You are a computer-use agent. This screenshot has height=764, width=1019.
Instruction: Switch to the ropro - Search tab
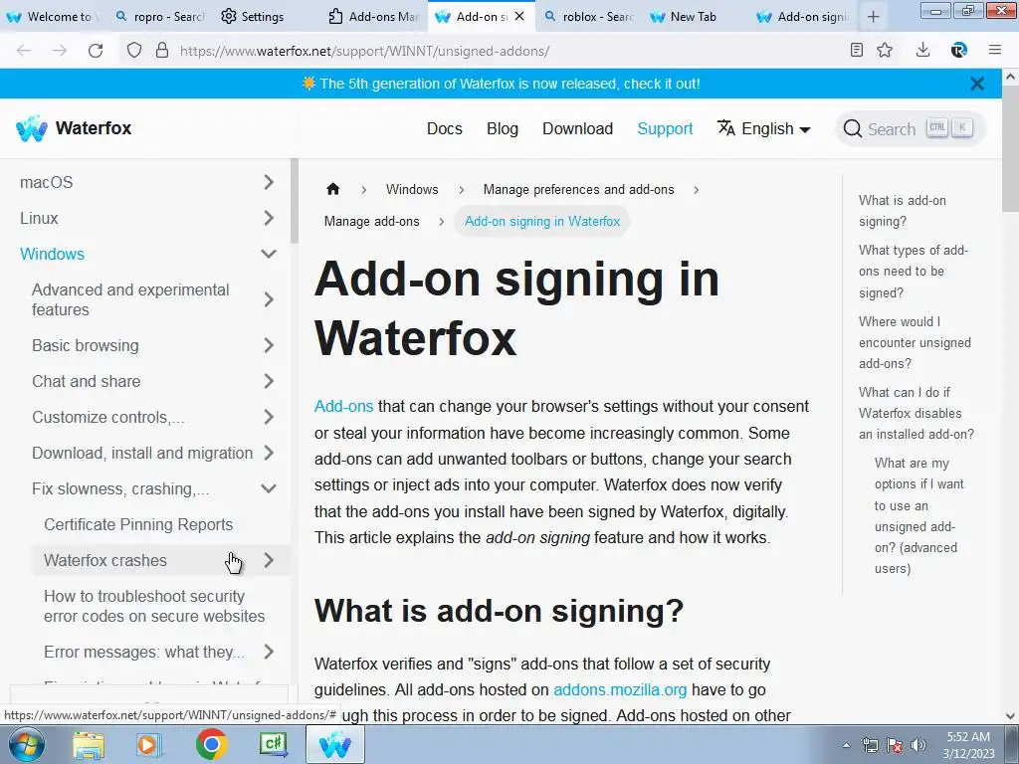point(159,16)
